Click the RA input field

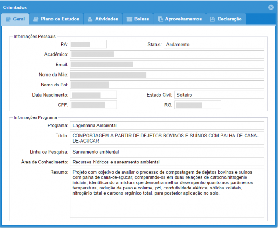tap(88, 45)
